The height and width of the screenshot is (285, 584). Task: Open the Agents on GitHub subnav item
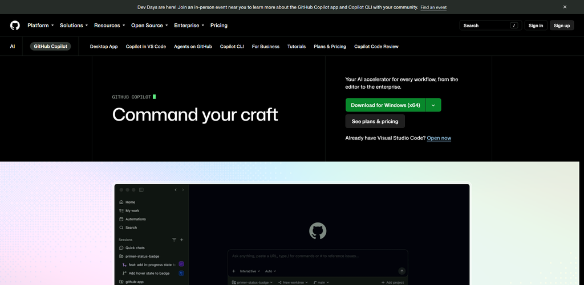(193, 47)
